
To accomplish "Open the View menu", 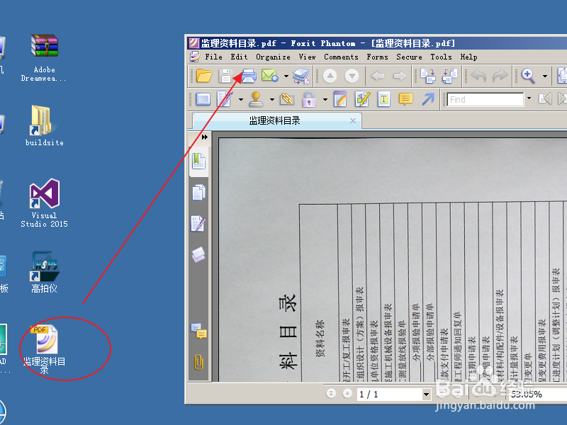I will [307, 57].
